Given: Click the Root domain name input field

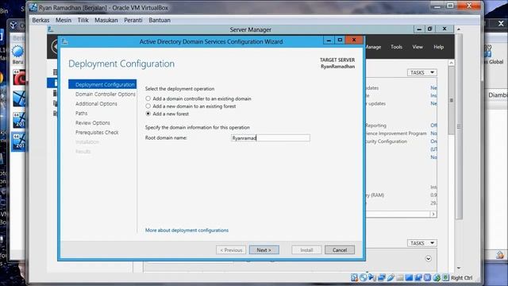Looking at the screenshot, I should point(271,137).
